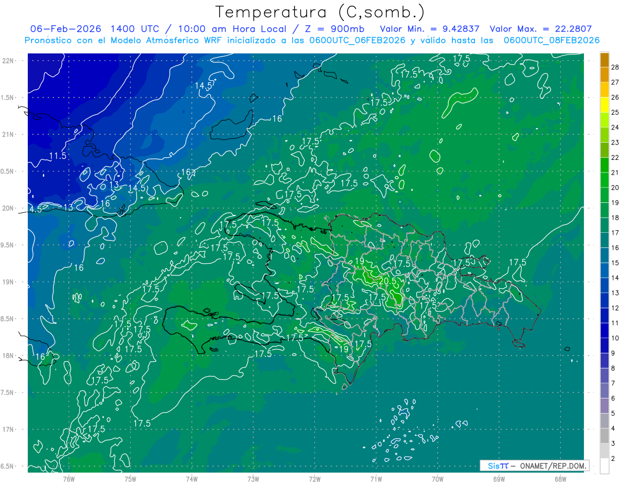Click the "10" color scale label
This screenshot has width=629, height=486.
click(x=616, y=338)
